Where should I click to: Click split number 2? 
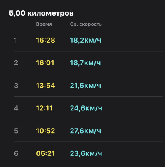point(16,63)
